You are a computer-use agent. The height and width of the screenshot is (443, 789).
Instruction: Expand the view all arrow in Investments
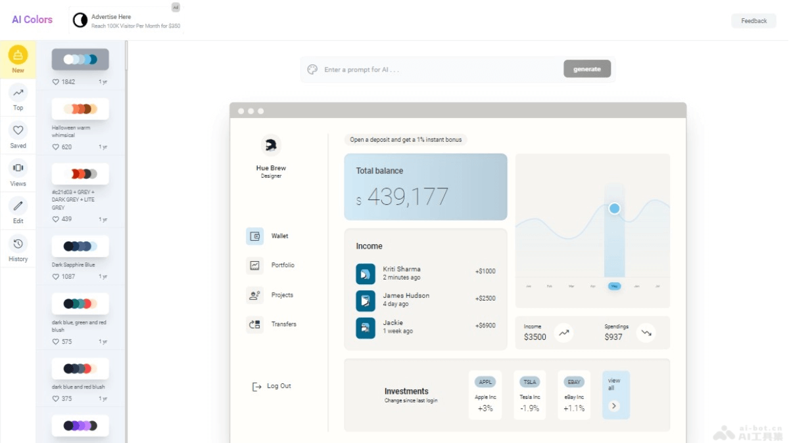point(614,406)
